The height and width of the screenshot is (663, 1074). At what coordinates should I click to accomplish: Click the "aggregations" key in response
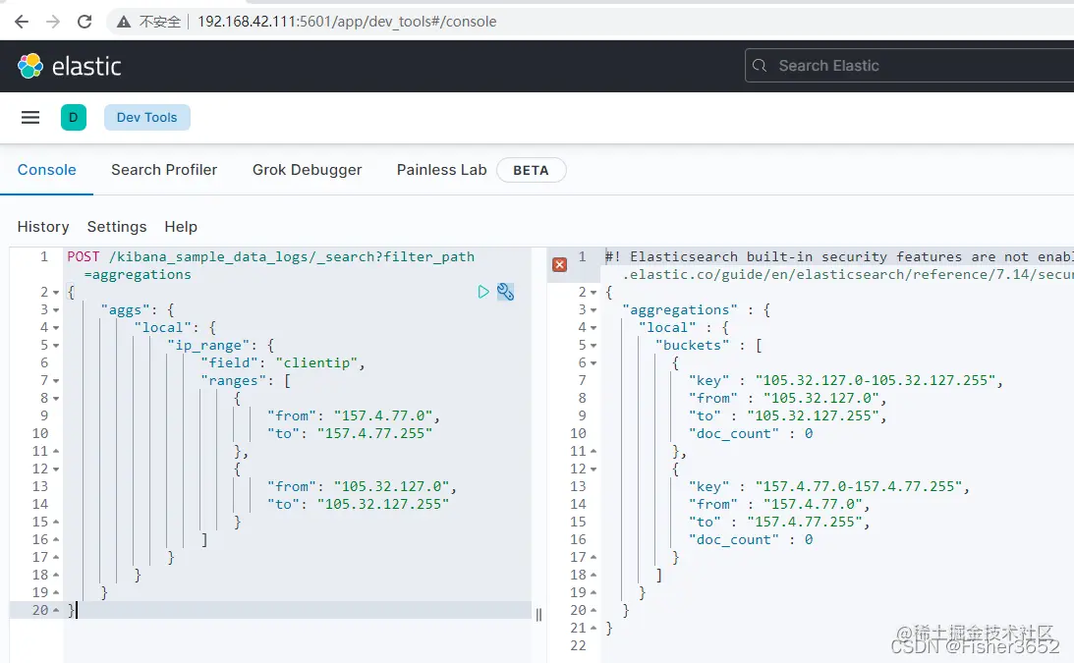pyautogui.click(x=680, y=310)
